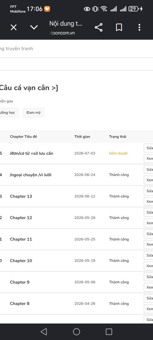Click the Thời gian column header
The width and height of the screenshot is (153, 340).
82,137
